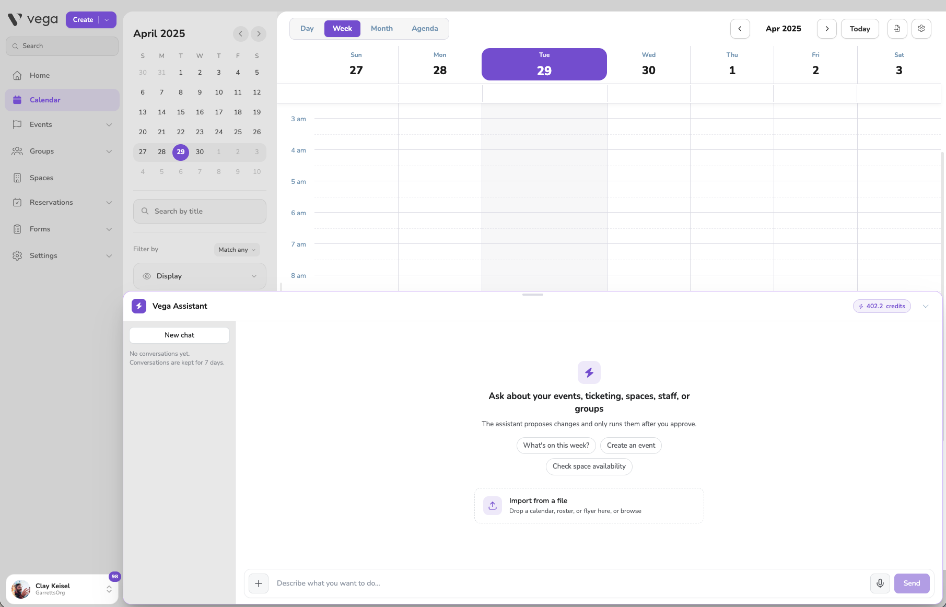
Task: Click the upload icon for file import
Action: pyautogui.click(x=493, y=505)
